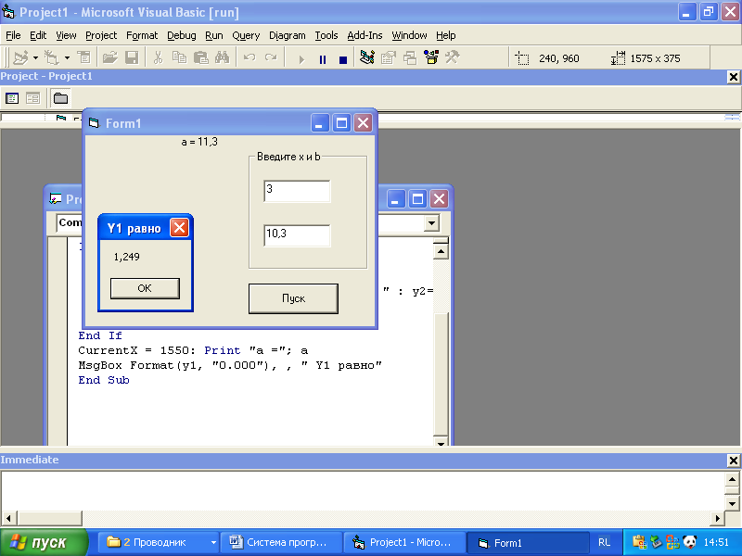Click the x input field containing 3
The width and height of the screenshot is (742, 556).
[297, 191]
